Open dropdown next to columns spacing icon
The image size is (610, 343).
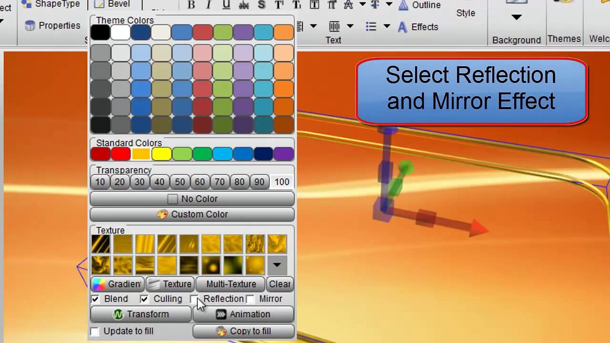tap(350, 26)
